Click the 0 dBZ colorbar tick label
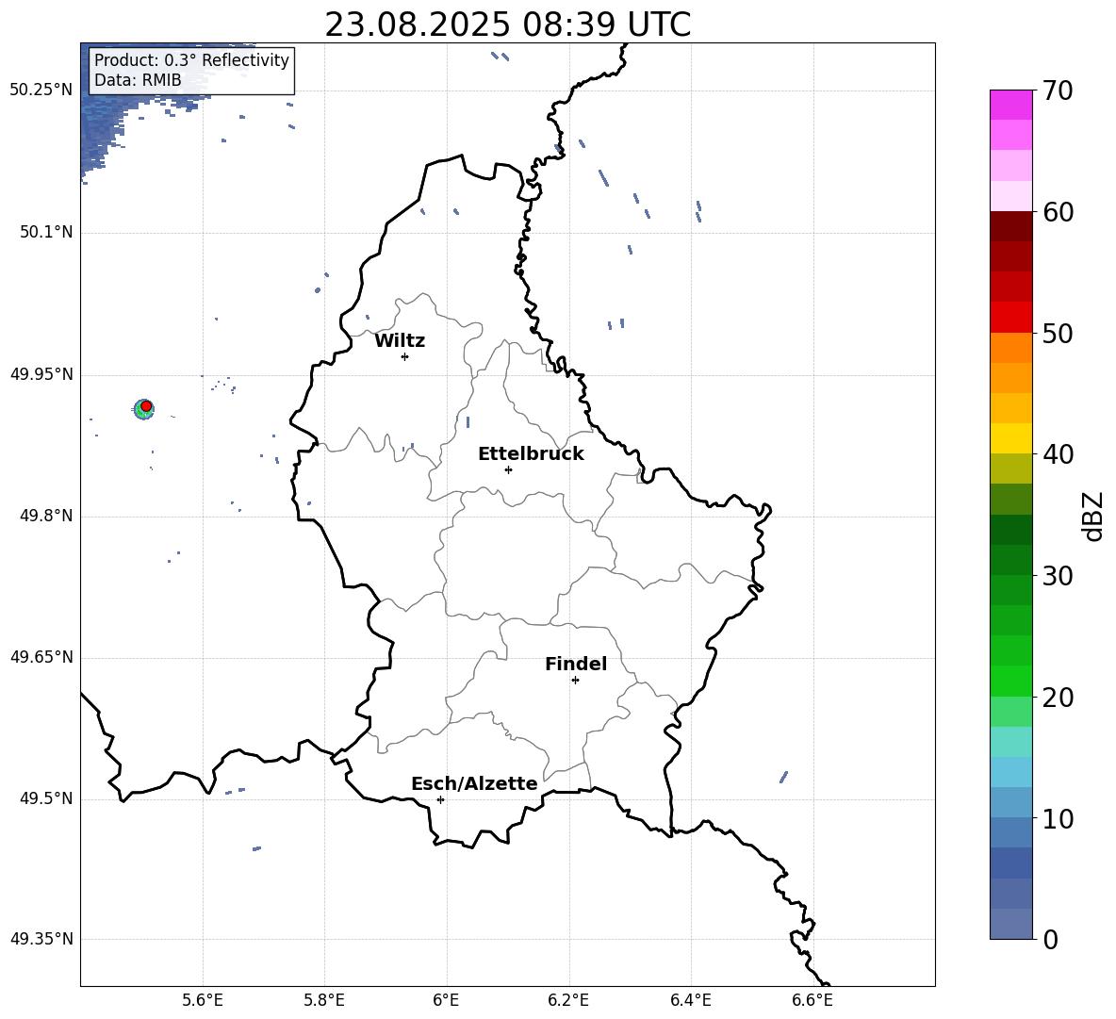 (1050, 940)
